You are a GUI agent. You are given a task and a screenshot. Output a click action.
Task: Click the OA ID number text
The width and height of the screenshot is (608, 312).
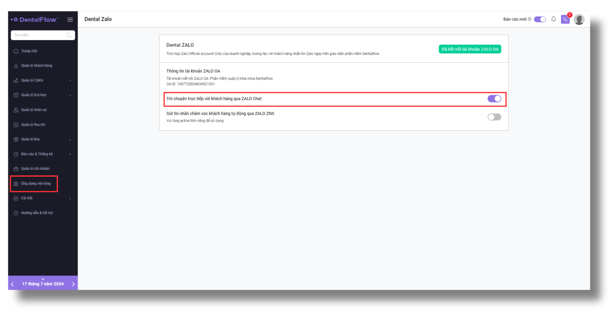[190, 84]
